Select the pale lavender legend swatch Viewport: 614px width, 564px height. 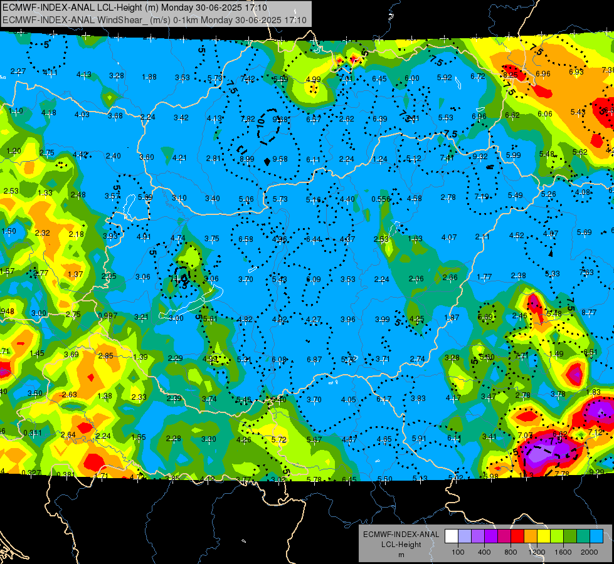click(465, 536)
